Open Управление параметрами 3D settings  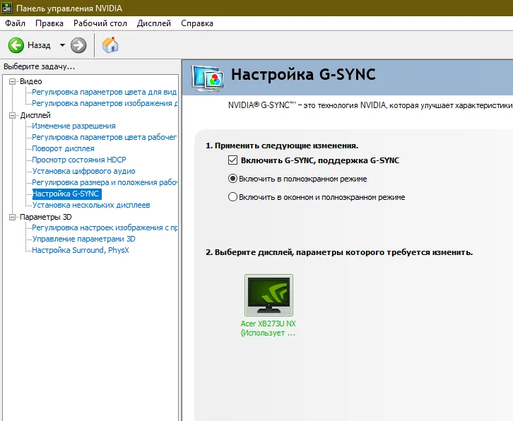pos(83,239)
